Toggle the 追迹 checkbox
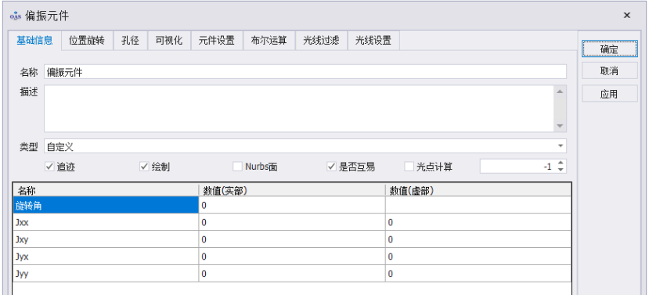649x298 pixels. pyautogui.click(x=49, y=167)
